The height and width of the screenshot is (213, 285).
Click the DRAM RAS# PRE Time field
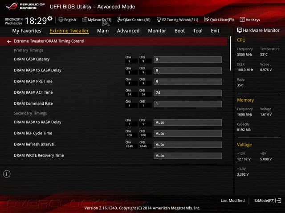tap(188, 82)
